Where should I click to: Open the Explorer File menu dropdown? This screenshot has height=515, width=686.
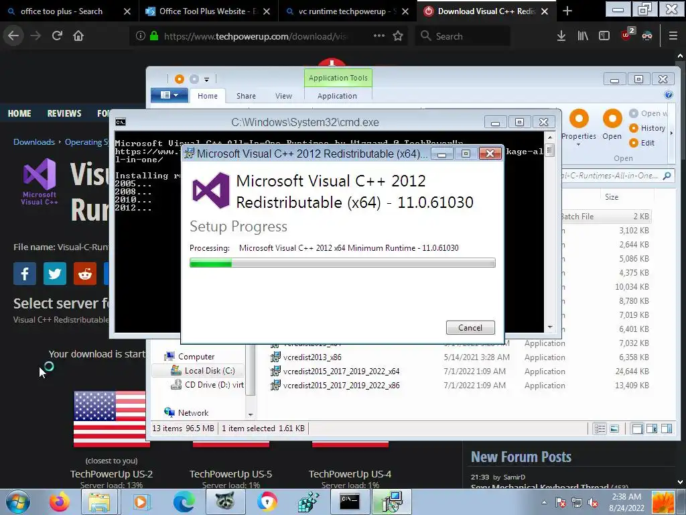tap(169, 95)
